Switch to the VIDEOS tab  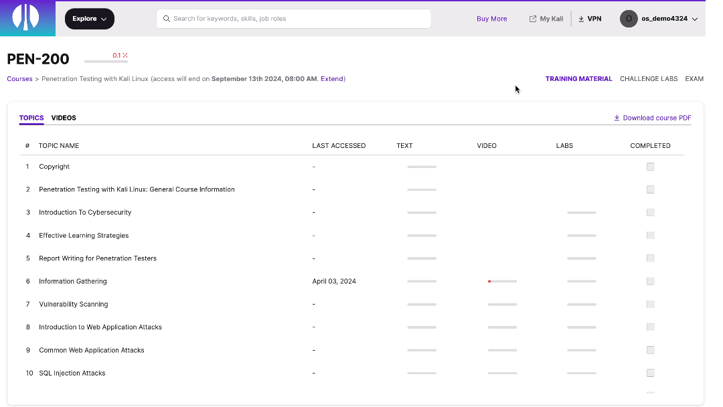(64, 118)
